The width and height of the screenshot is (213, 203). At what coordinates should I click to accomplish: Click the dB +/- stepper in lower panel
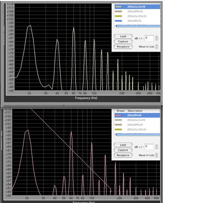point(157,147)
